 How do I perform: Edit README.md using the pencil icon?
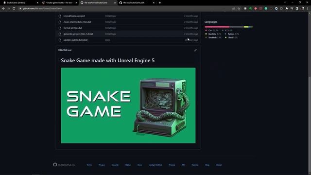click(195, 50)
